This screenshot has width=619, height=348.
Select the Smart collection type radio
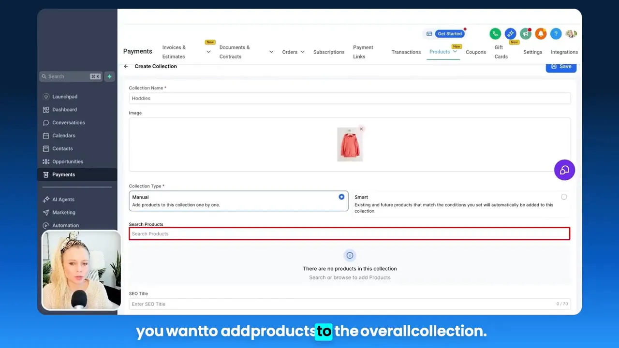pos(564,197)
